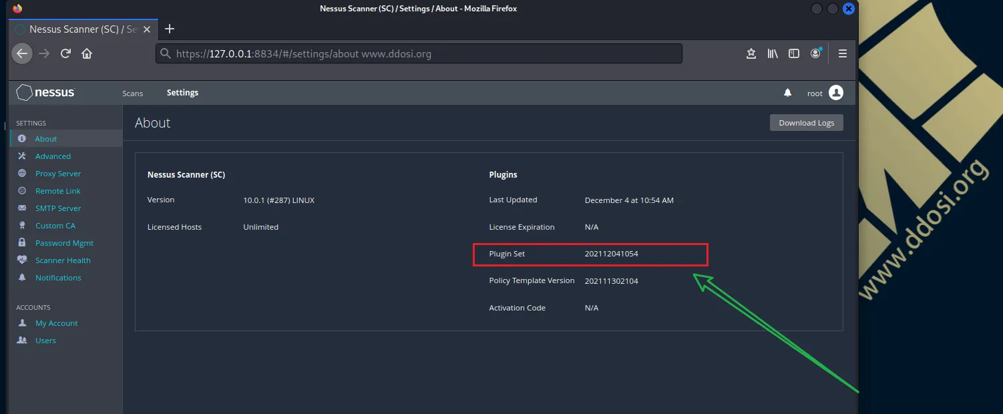Open Password Mgmt settings

[66, 243]
